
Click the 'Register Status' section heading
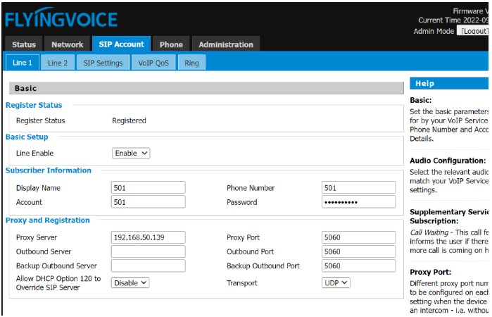tap(34, 105)
